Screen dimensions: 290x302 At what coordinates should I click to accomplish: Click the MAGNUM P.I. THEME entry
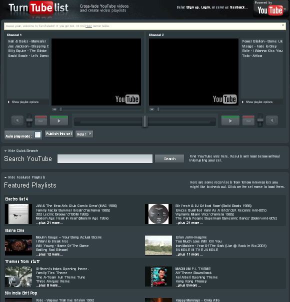click(193, 268)
